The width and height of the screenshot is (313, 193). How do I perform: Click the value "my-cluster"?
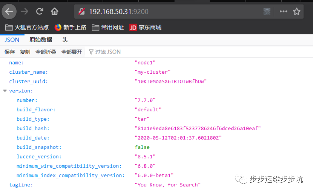coord(153,72)
